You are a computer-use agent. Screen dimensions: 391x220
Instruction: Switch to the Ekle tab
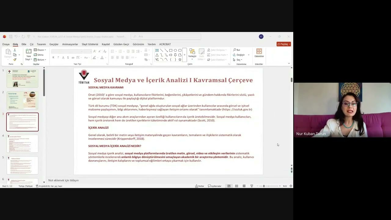point(24,44)
